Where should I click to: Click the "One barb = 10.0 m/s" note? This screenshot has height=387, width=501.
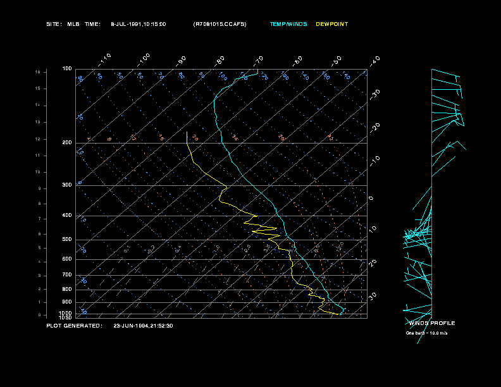pos(426,333)
